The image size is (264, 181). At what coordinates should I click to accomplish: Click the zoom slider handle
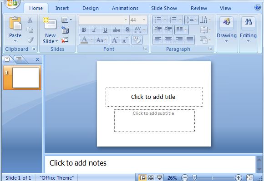[x=194, y=177]
